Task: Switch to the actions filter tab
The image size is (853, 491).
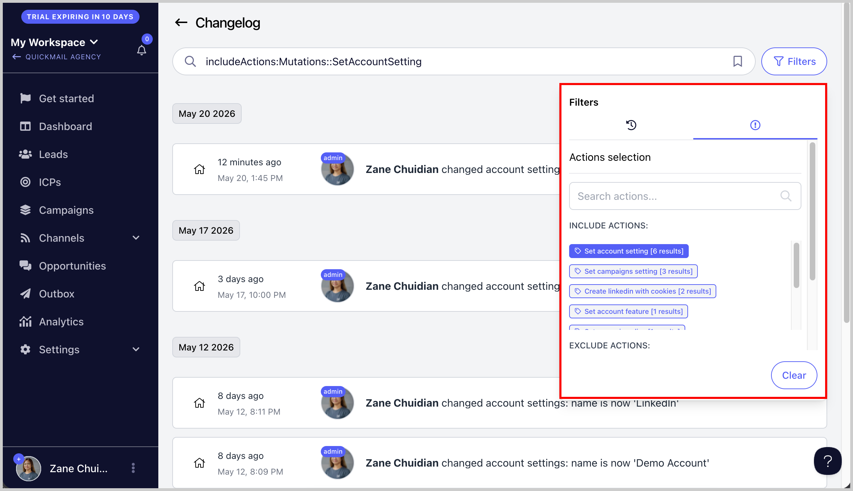Action: pyautogui.click(x=755, y=125)
